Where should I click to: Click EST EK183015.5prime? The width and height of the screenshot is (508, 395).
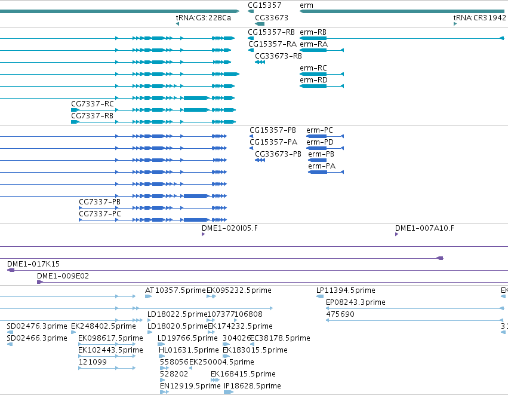[x=226, y=356]
